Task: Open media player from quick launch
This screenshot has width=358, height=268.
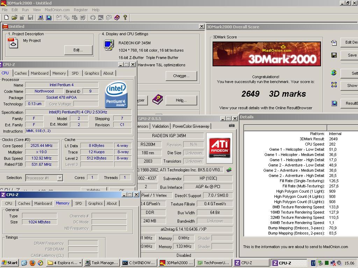Action: [x=40, y=263]
